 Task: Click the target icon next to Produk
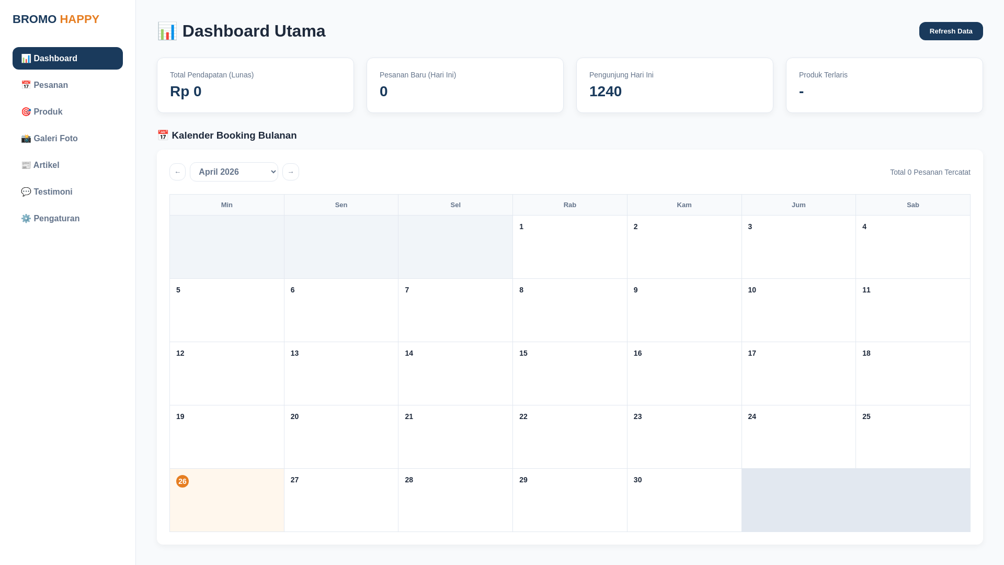click(26, 112)
